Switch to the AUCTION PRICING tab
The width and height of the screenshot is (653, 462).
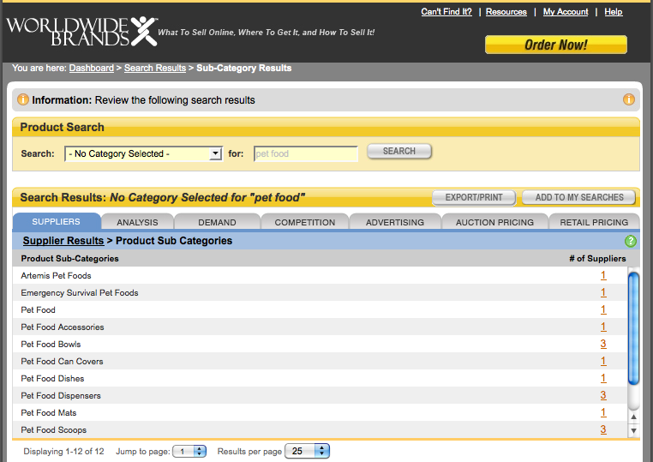click(494, 222)
